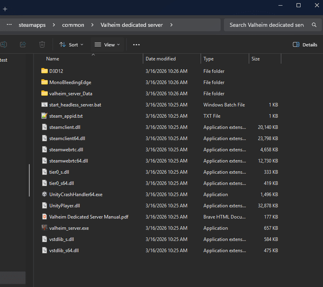Open the See more ellipsis menu
Image resolution: width=323 pixels, height=287 pixels.
click(x=136, y=44)
